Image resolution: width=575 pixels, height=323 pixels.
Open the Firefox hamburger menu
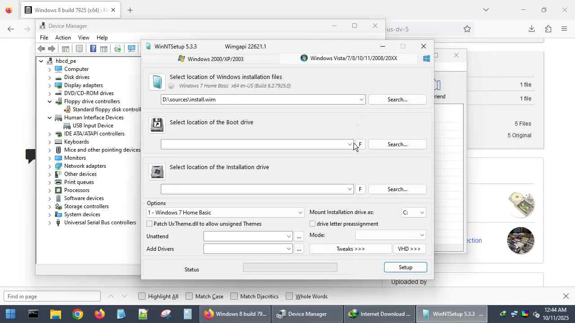click(564, 29)
